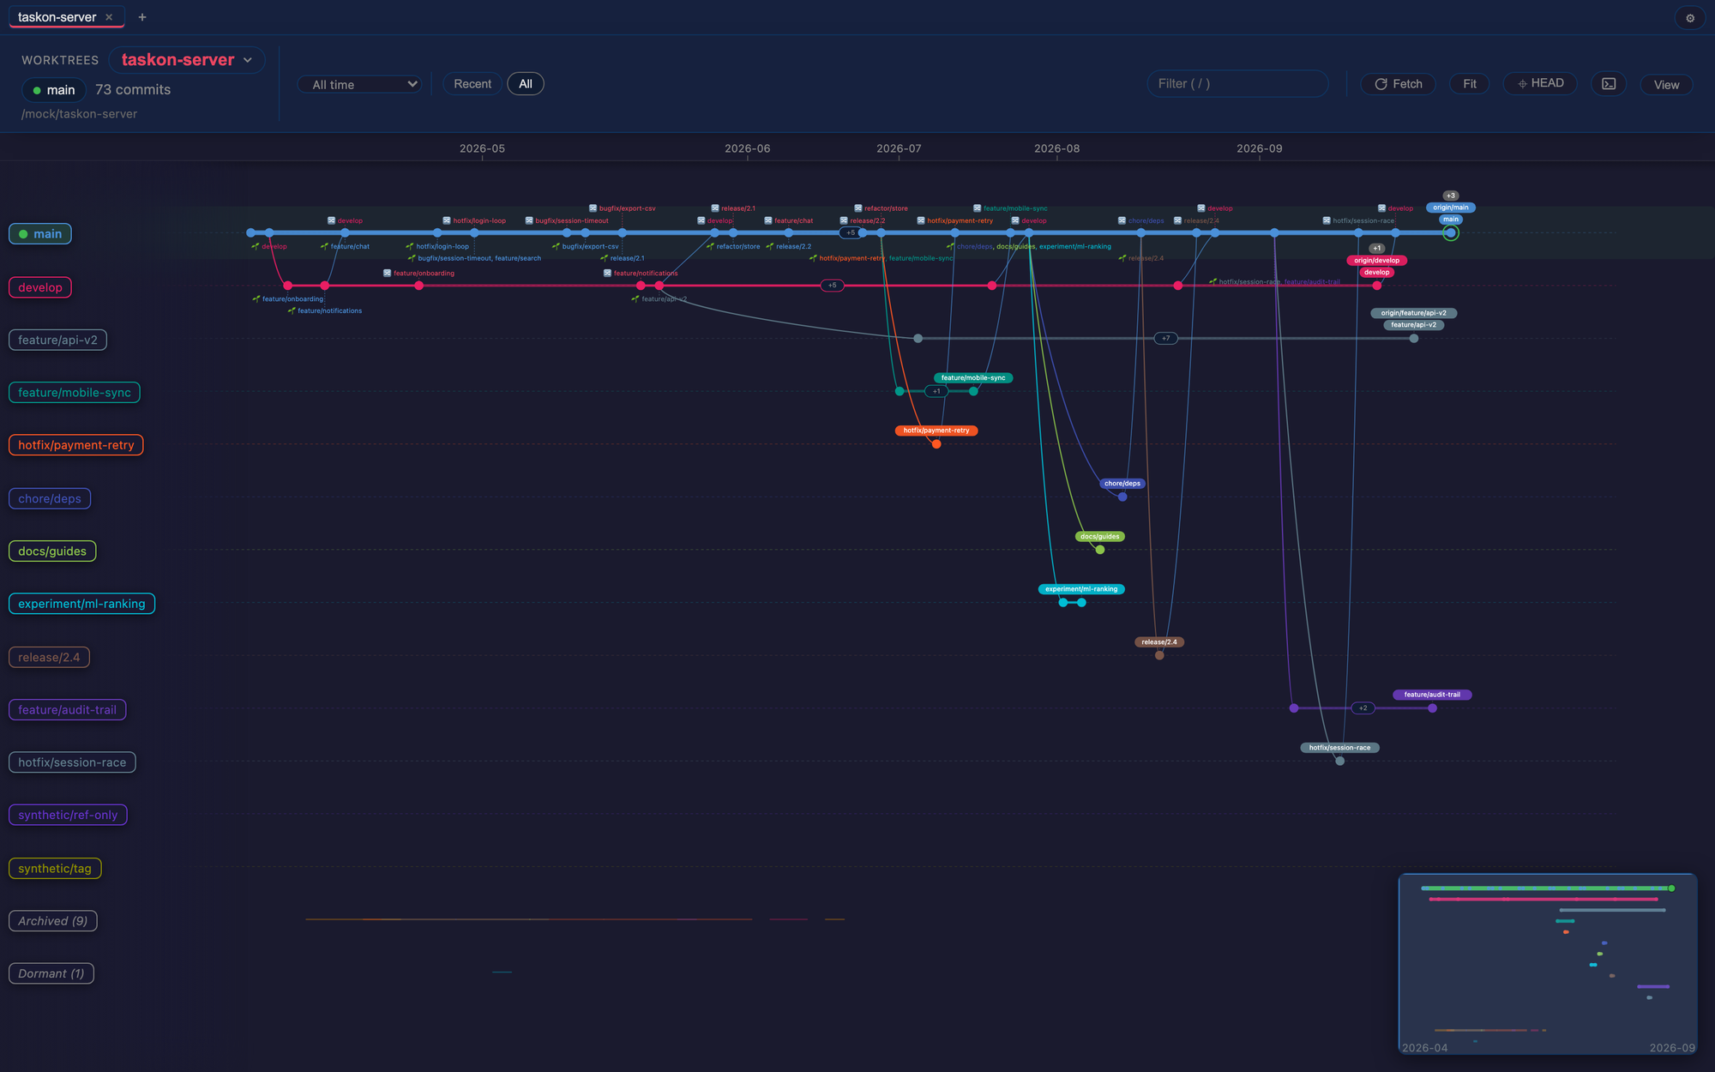Fetch remote changes

(x=1399, y=84)
